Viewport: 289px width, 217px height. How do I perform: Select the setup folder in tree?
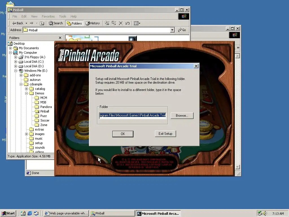point(39,143)
